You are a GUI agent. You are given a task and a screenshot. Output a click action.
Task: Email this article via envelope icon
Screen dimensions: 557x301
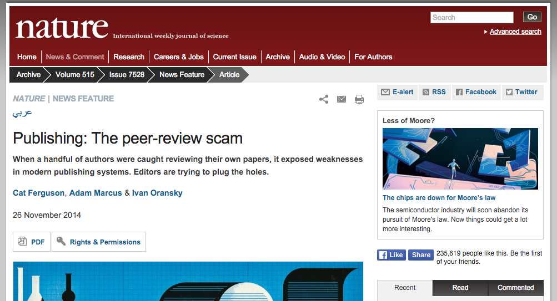pos(342,99)
